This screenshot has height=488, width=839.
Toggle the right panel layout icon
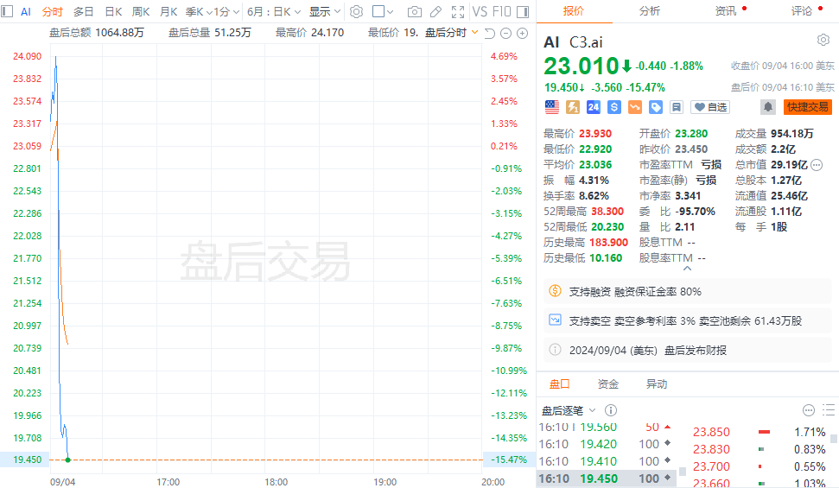click(x=521, y=11)
